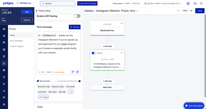This screenshot has width=206, height=109.
Task: Insert the Discount value shortcode
Action: [58, 87]
